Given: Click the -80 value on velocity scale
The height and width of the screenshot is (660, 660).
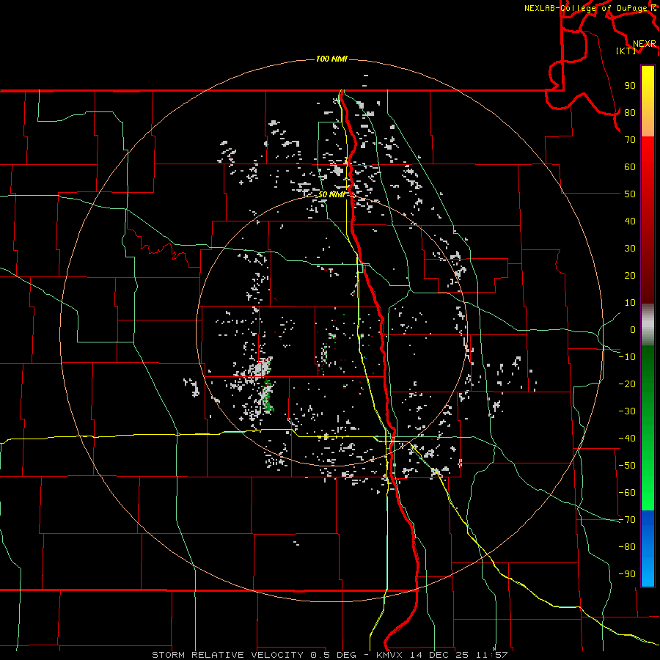Looking at the screenshot, I should 627,547.
